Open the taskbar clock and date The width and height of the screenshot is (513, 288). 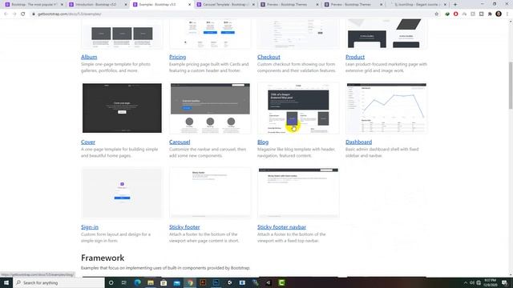pos(490,282)
